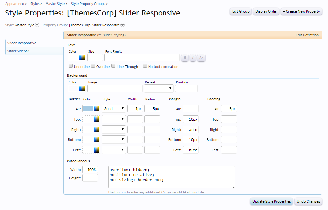The height and width of the screenshot is (210, 328).
Task: Open the Border Top style dropdown
Action: (x=114, y=119)
